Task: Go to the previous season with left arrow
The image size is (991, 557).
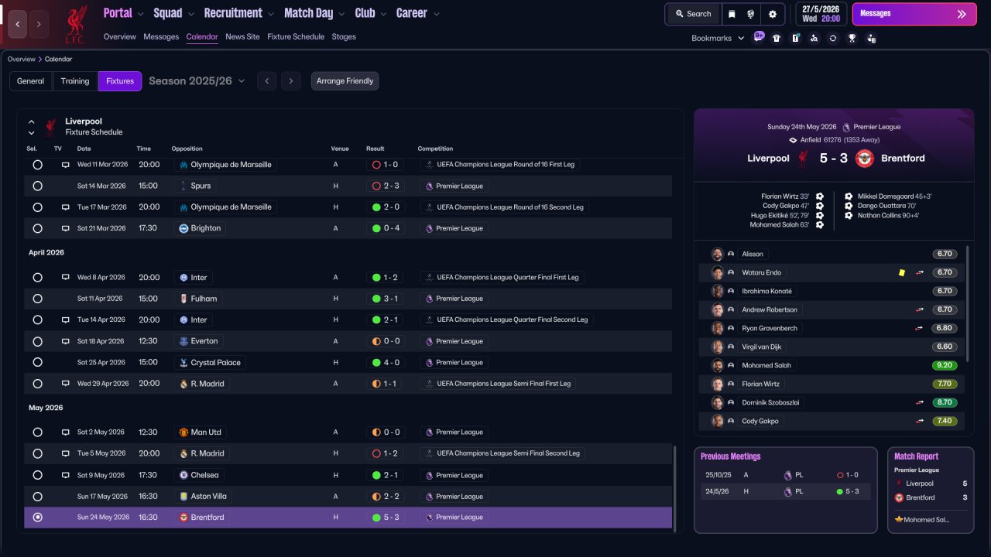Action: (266, 81)
